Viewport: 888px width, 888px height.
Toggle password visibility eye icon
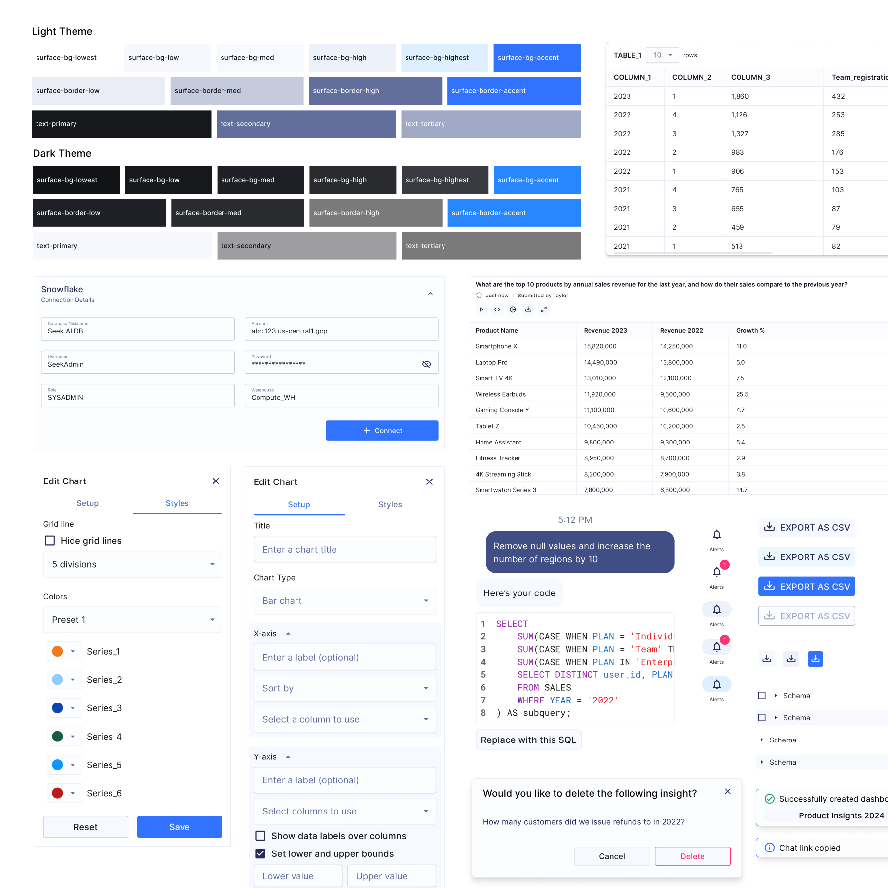tap(426, 364)
